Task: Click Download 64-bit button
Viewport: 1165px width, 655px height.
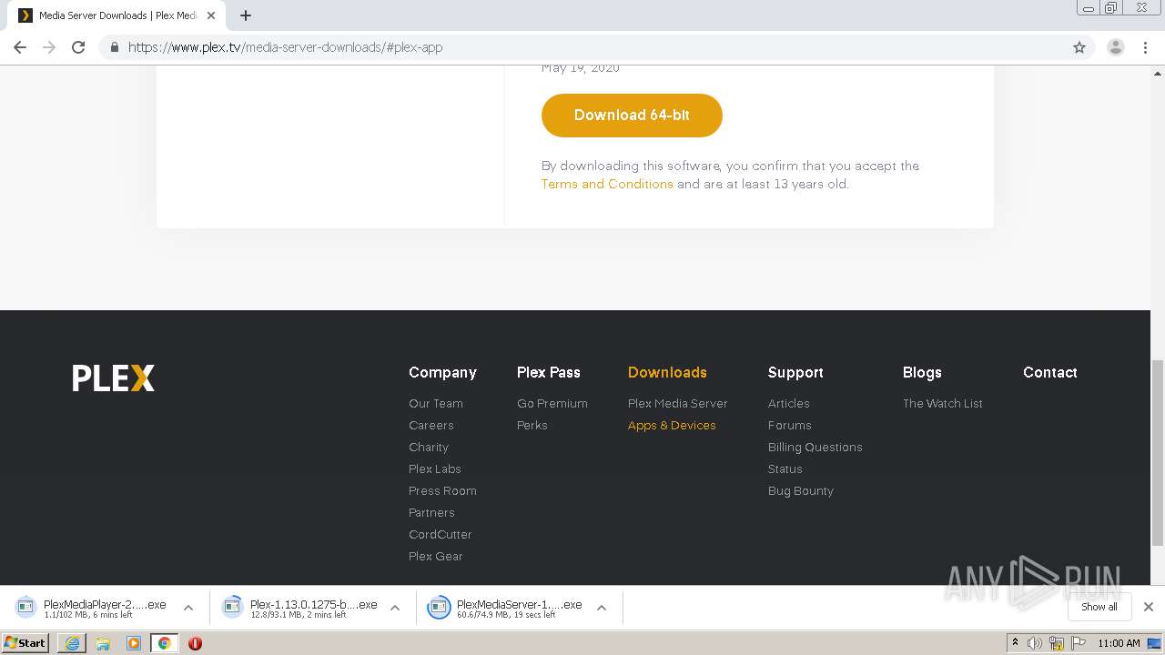Action: tap(632, 116)
